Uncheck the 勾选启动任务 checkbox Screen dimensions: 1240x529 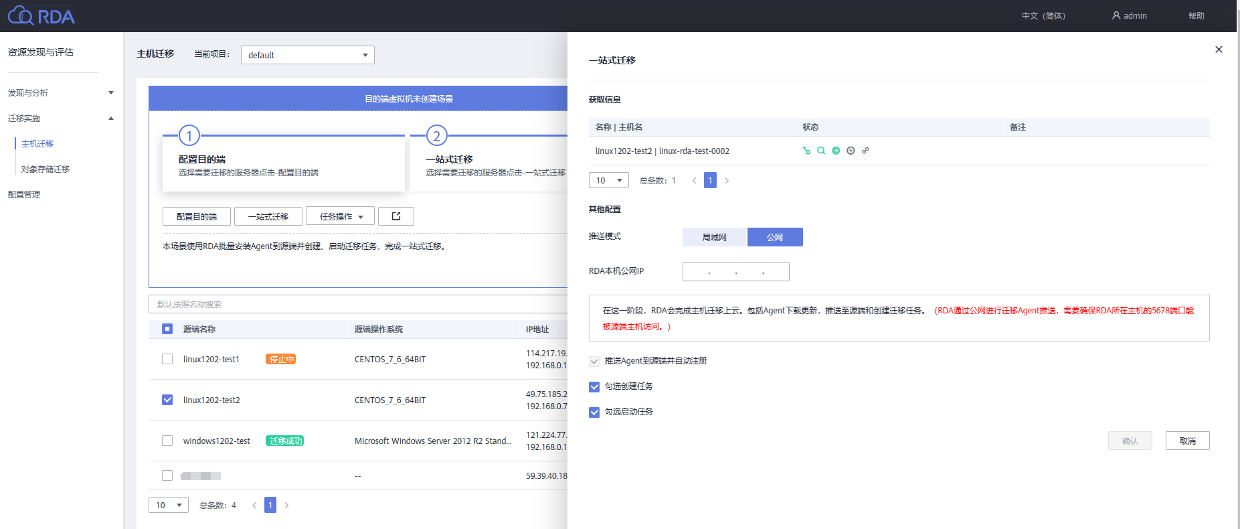coord(594,412)
